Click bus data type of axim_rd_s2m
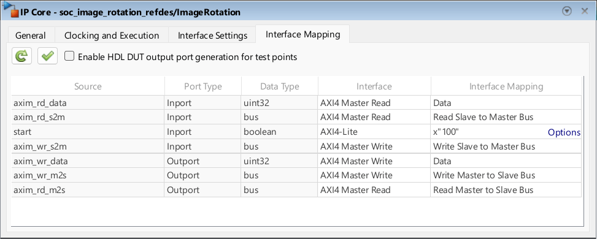 tap(279, 117)
